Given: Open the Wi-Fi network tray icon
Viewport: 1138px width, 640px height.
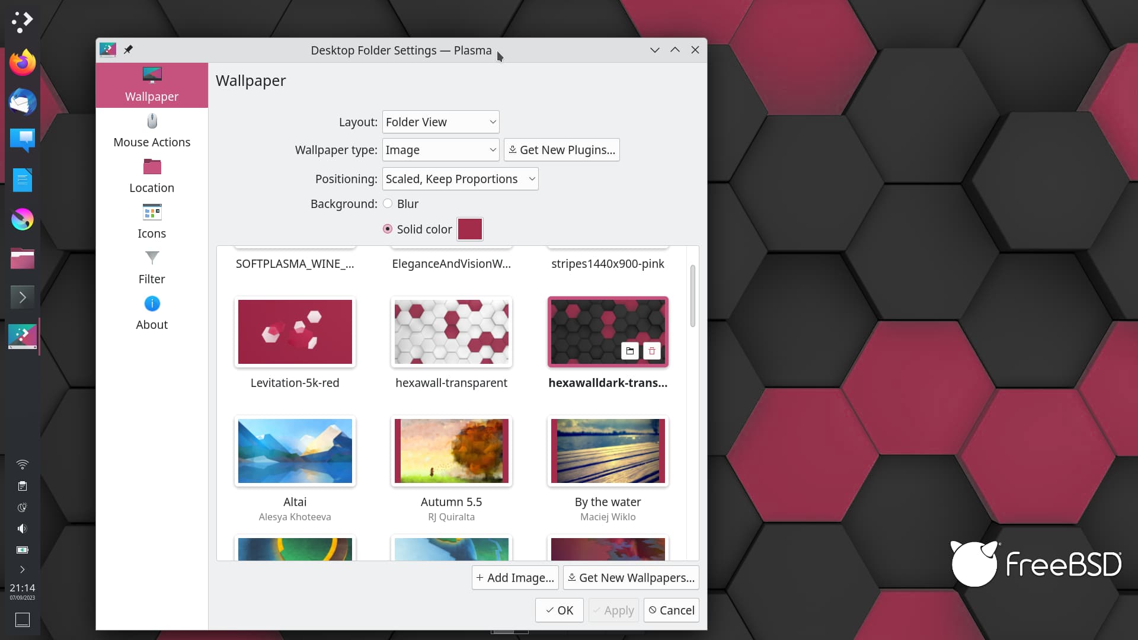Looking at the screenshot, I should [x=23, y=465].
